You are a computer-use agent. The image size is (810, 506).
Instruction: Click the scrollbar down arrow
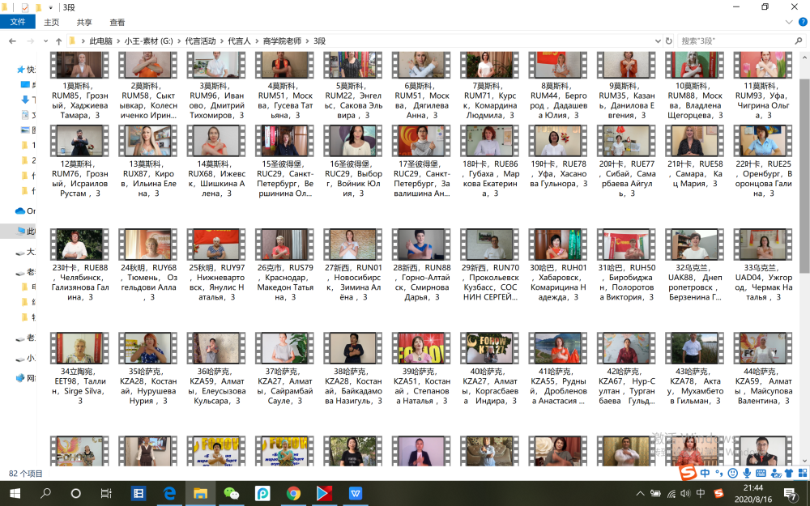(804, 461)
